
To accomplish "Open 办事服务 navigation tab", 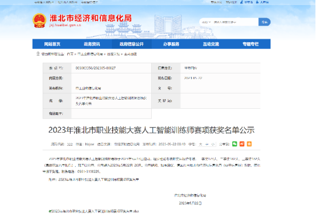I will pyautogui.click(x=171, y=44).
